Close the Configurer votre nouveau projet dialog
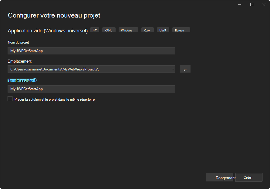Image resolution: width=270 pixels, height=189 pixels. tap(264, 5)
